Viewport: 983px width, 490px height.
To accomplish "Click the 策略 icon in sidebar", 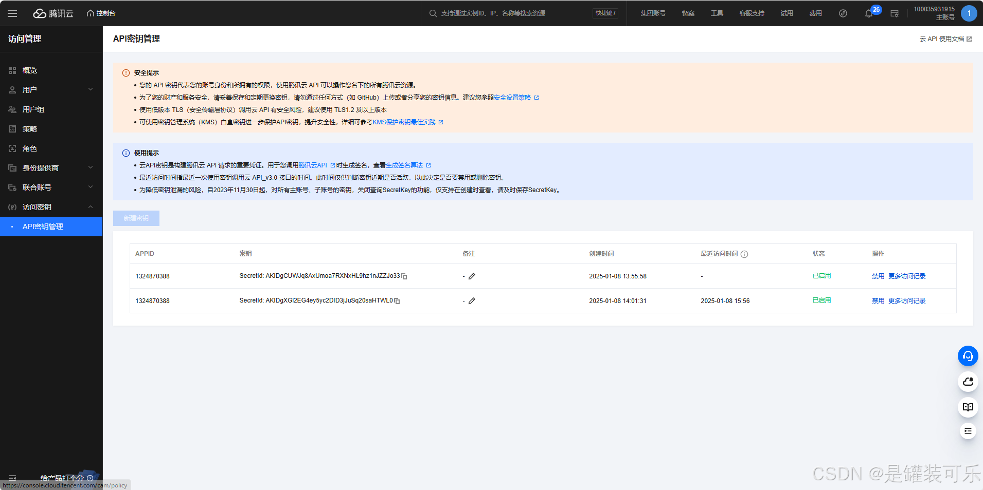I will coord(12,129).
